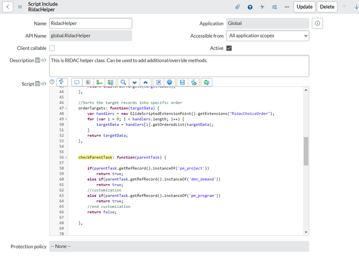
Task: Click the 'pm_program' string on line 63
Action: point(203,196)
